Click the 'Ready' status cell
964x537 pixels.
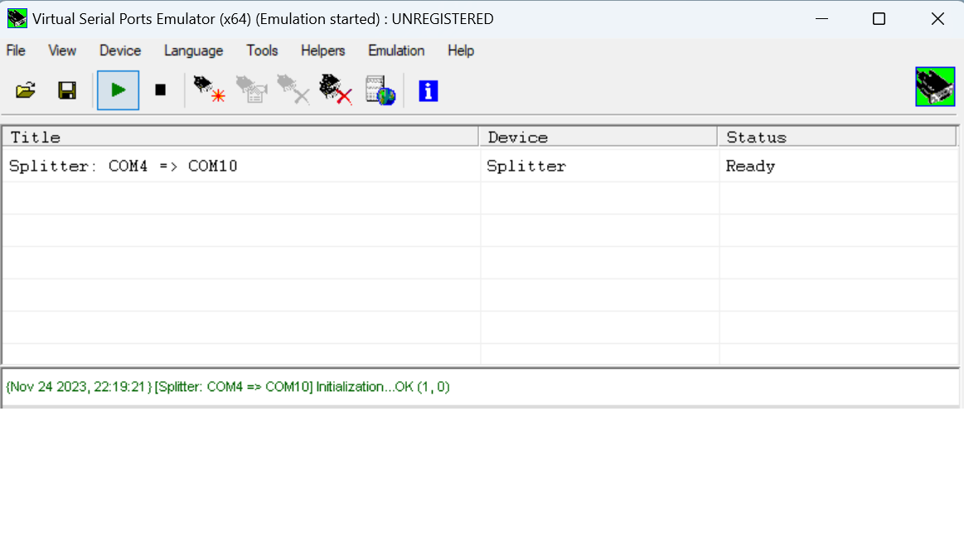pos(751,166)
